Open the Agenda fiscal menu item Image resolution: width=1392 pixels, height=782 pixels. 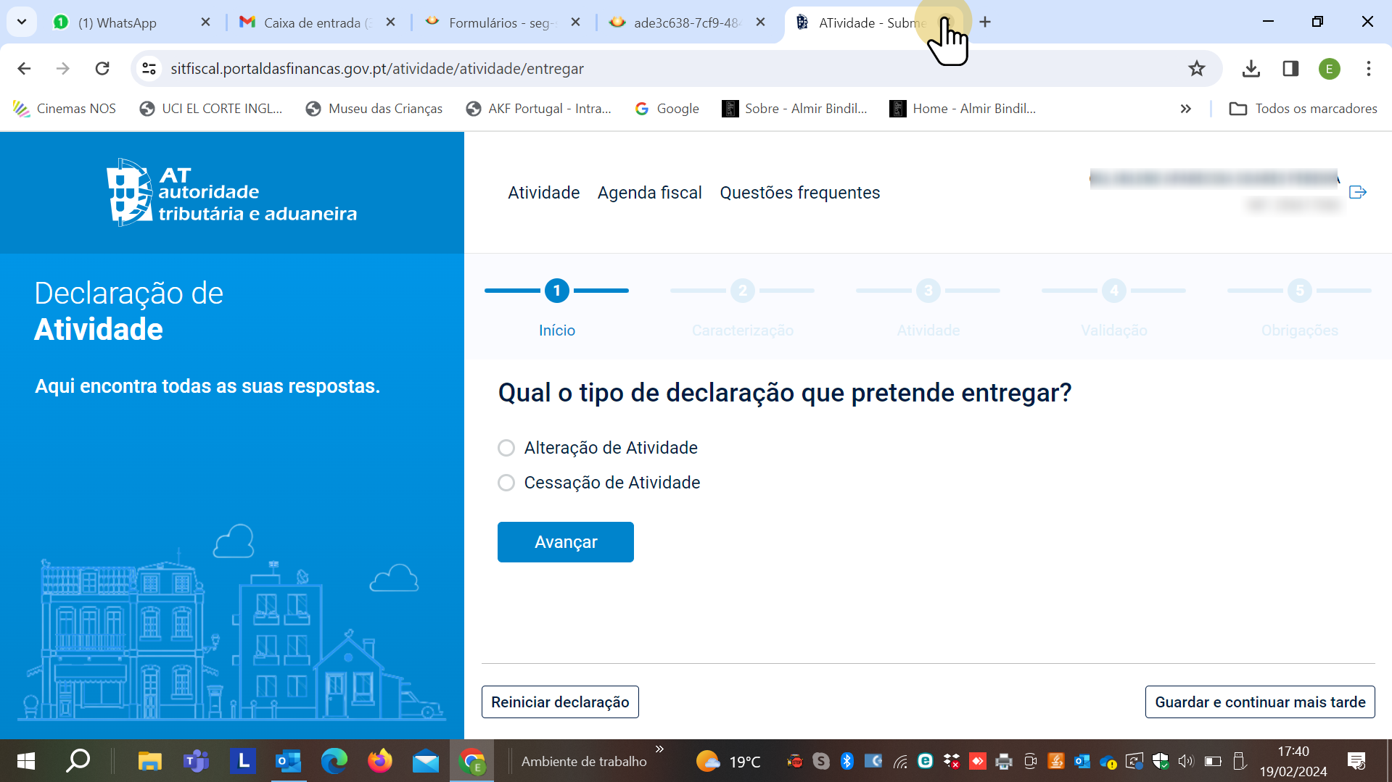[x=649, y=193]
